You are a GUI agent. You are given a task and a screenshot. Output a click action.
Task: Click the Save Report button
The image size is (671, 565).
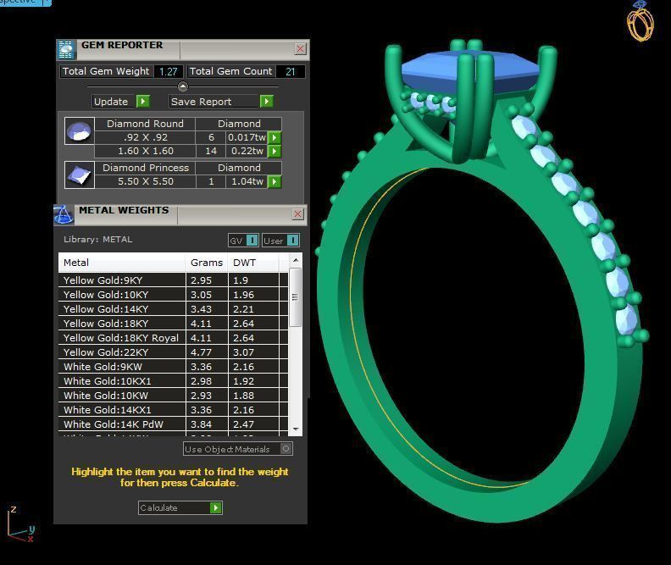tap(221, 102)
